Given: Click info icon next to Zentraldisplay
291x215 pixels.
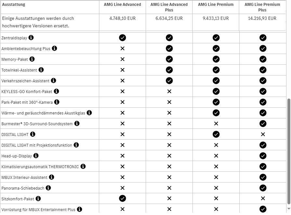Looking at the screenshot, I should (x=31, y=38).
